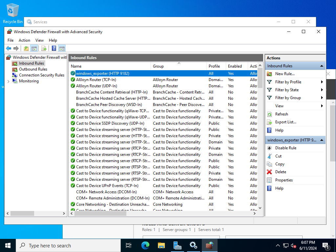This screenshot has height=252, width=336.
Task: Toggle Show/Hide Console Tree toolbar button
Action: [34, 49]
